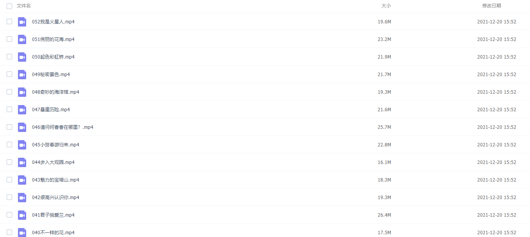Check the box next to 040不一样的花.mp4
Screen dimensions: 530x237
[9, 232]
